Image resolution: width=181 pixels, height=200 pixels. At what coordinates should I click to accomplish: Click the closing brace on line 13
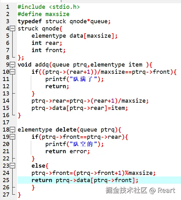point(33,94)
